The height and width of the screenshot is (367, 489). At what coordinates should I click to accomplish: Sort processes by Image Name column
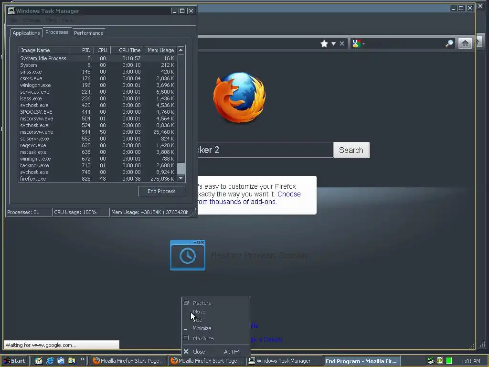click(44, 50)
